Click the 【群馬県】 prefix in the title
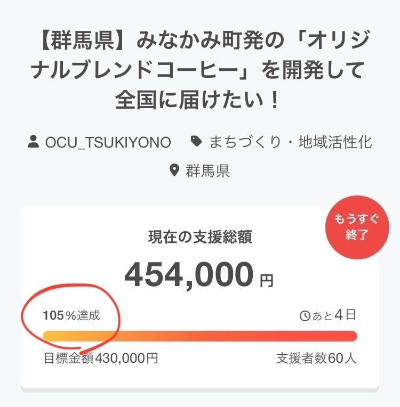 pyautogui.click(x=86, y=40)
